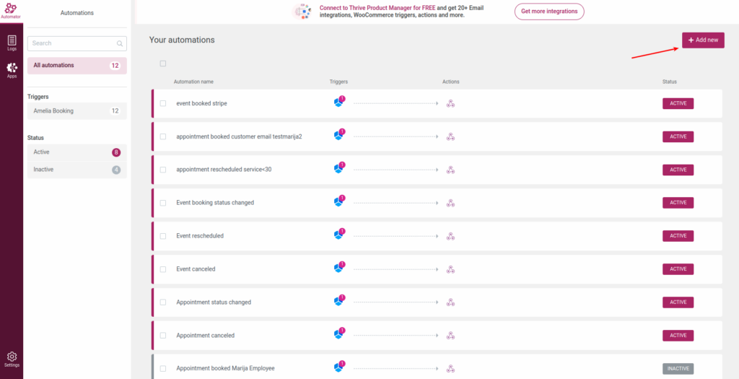Click Amelia trigger icon for event booked stripe
Viewport: 739px width, 379px height.
click(x=339, y=102)
